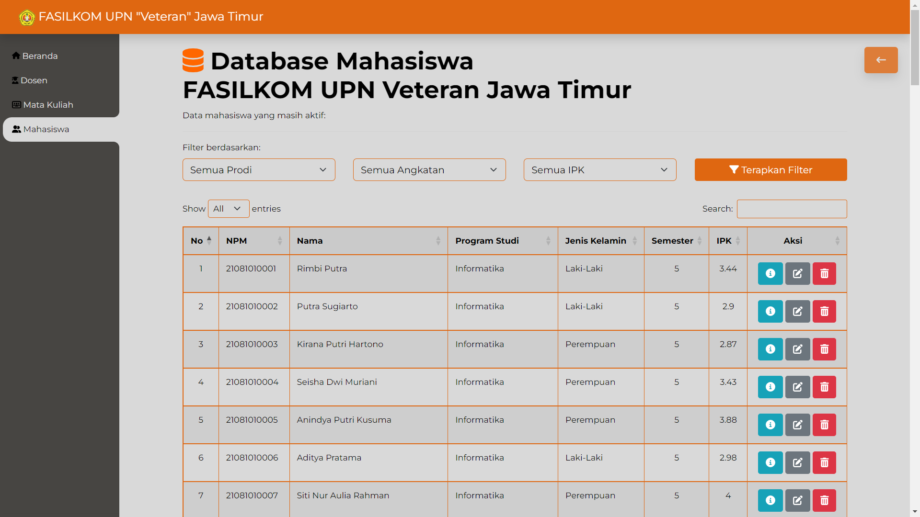
Task: Sort table by Aksi column
Action: [x=797, y=241]
